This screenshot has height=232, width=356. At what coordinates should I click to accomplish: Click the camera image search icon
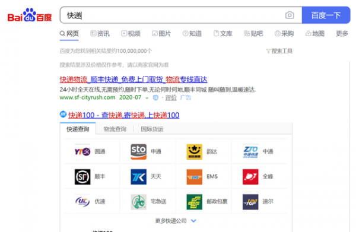[x=290, y=15]
